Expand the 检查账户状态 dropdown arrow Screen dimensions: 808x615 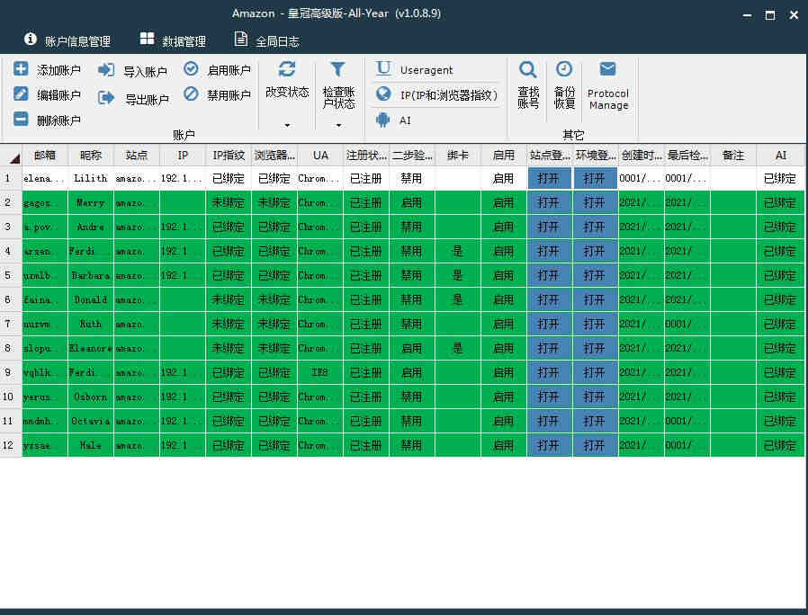[338, 125]
